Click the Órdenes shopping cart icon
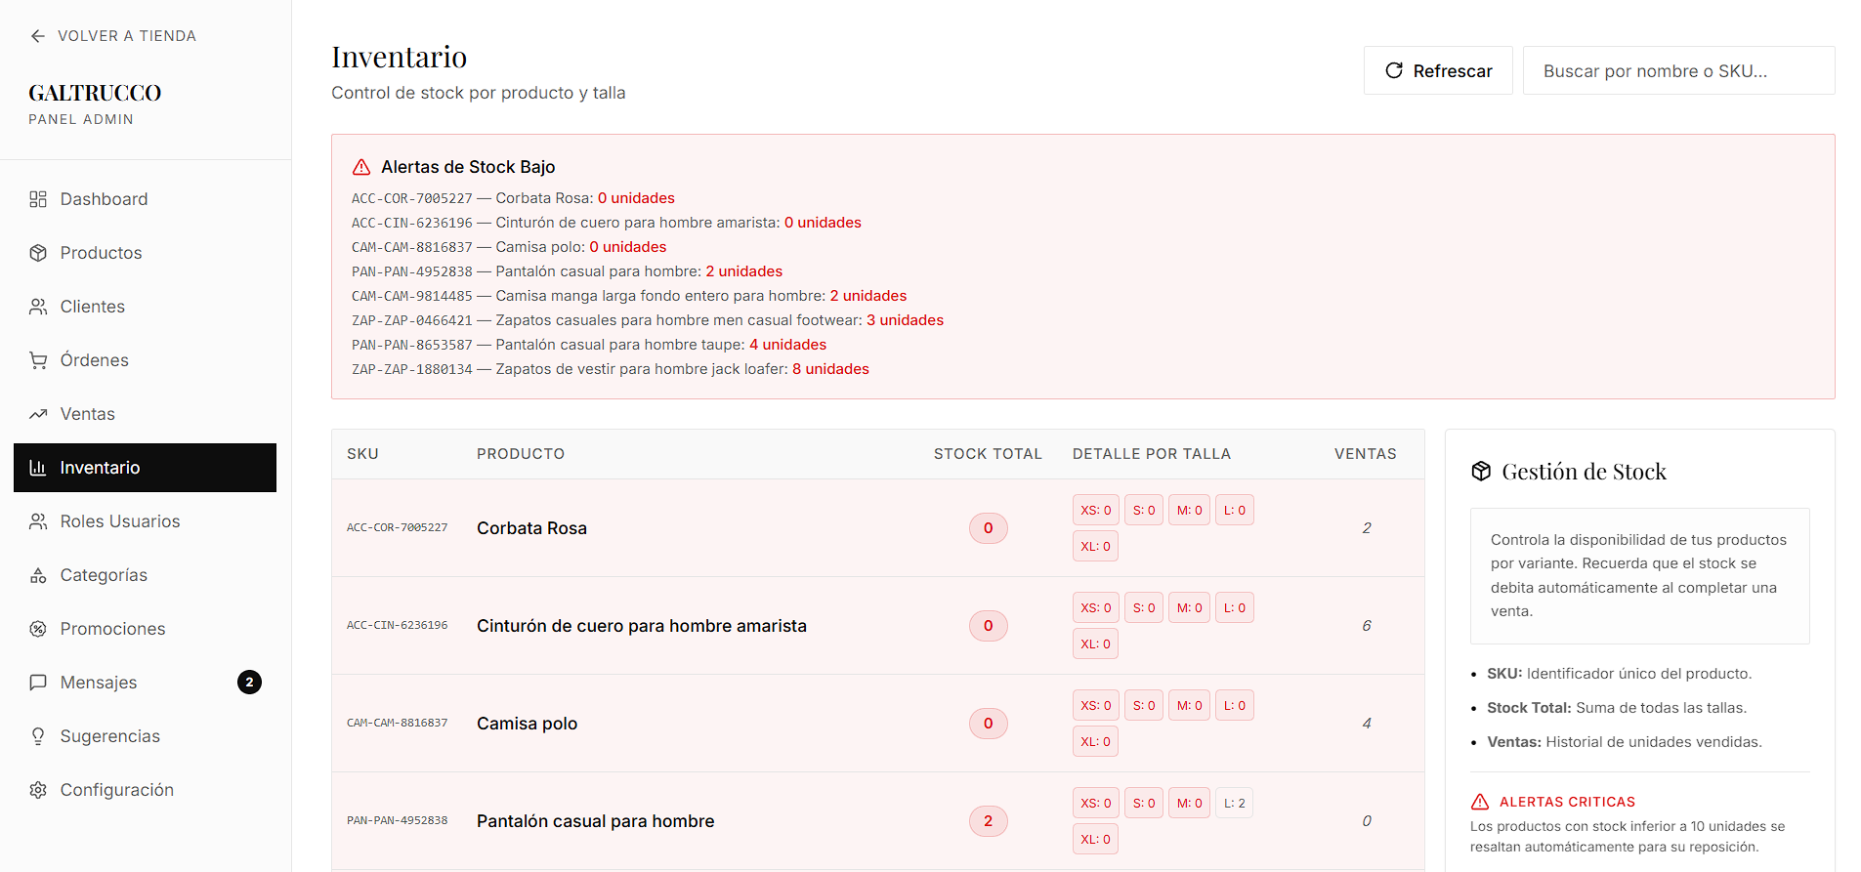1861x872 pixels. pos(38,360)
